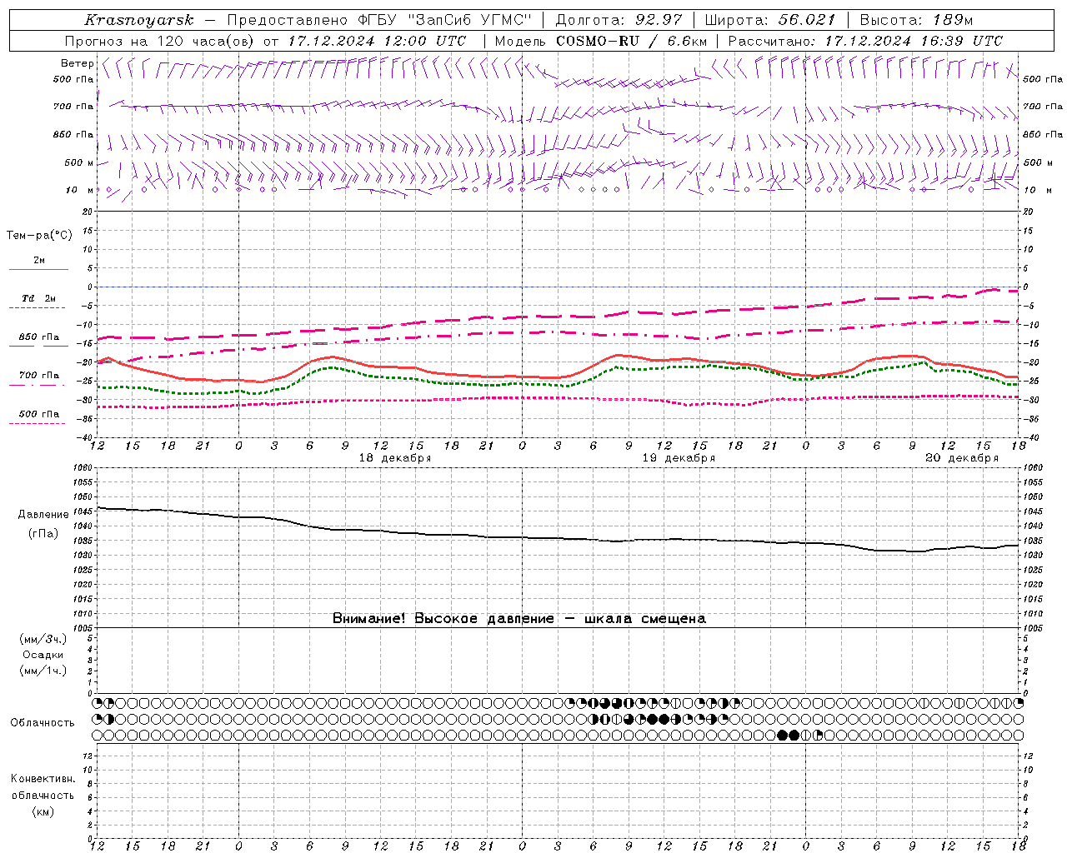Click the (мм/1ч.) precipitation unit label
This screenshot has width=1067, height=853.
(43, 671)
